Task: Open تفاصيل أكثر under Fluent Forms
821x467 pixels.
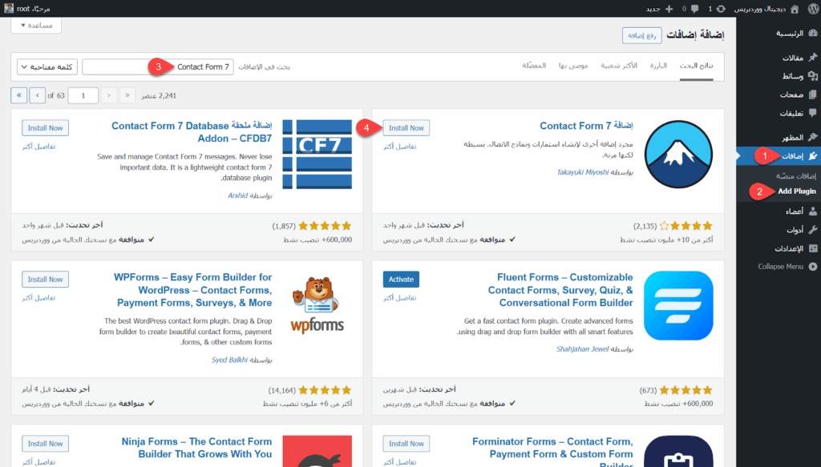Action: pos(399,298)
